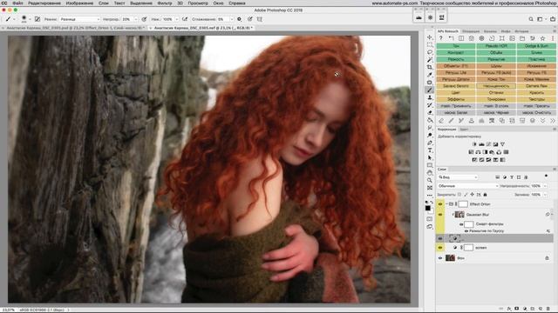Click the маска: Белая button

455,112
